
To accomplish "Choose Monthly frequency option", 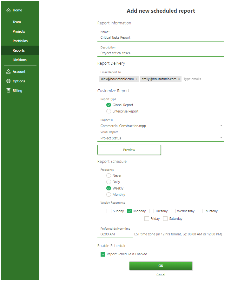I will (109, 195).
